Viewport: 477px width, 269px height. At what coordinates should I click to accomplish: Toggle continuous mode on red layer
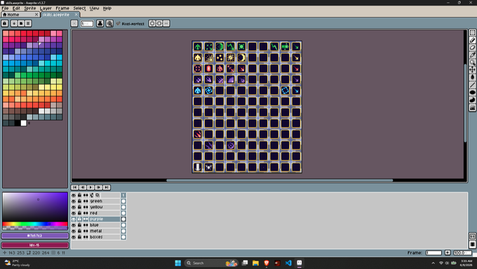[86, 213]
